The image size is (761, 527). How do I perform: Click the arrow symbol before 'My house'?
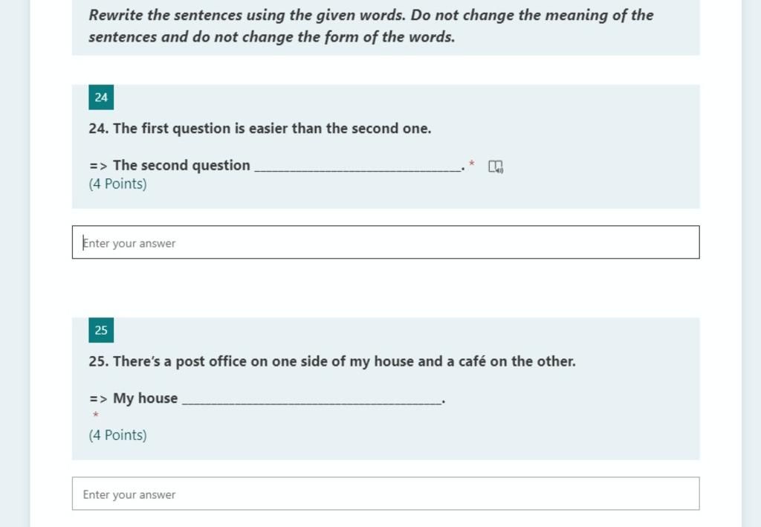pyautogui.click(x=99, y=399)
